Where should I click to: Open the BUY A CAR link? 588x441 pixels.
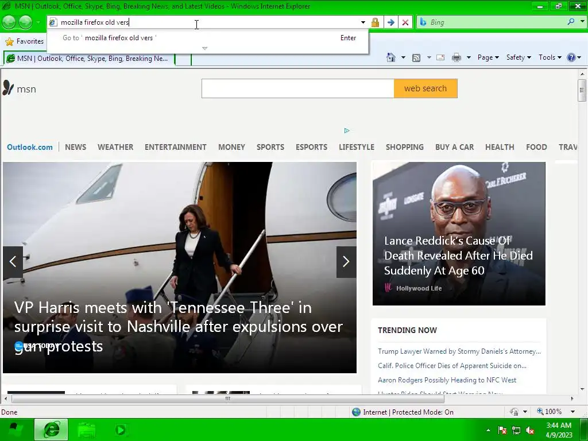coord(455,147)
